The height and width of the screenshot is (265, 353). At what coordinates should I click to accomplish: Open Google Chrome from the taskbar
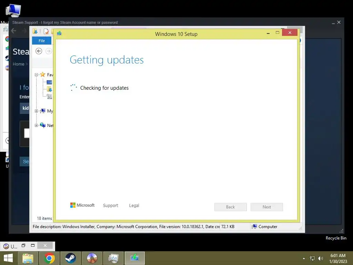point(49,258)
